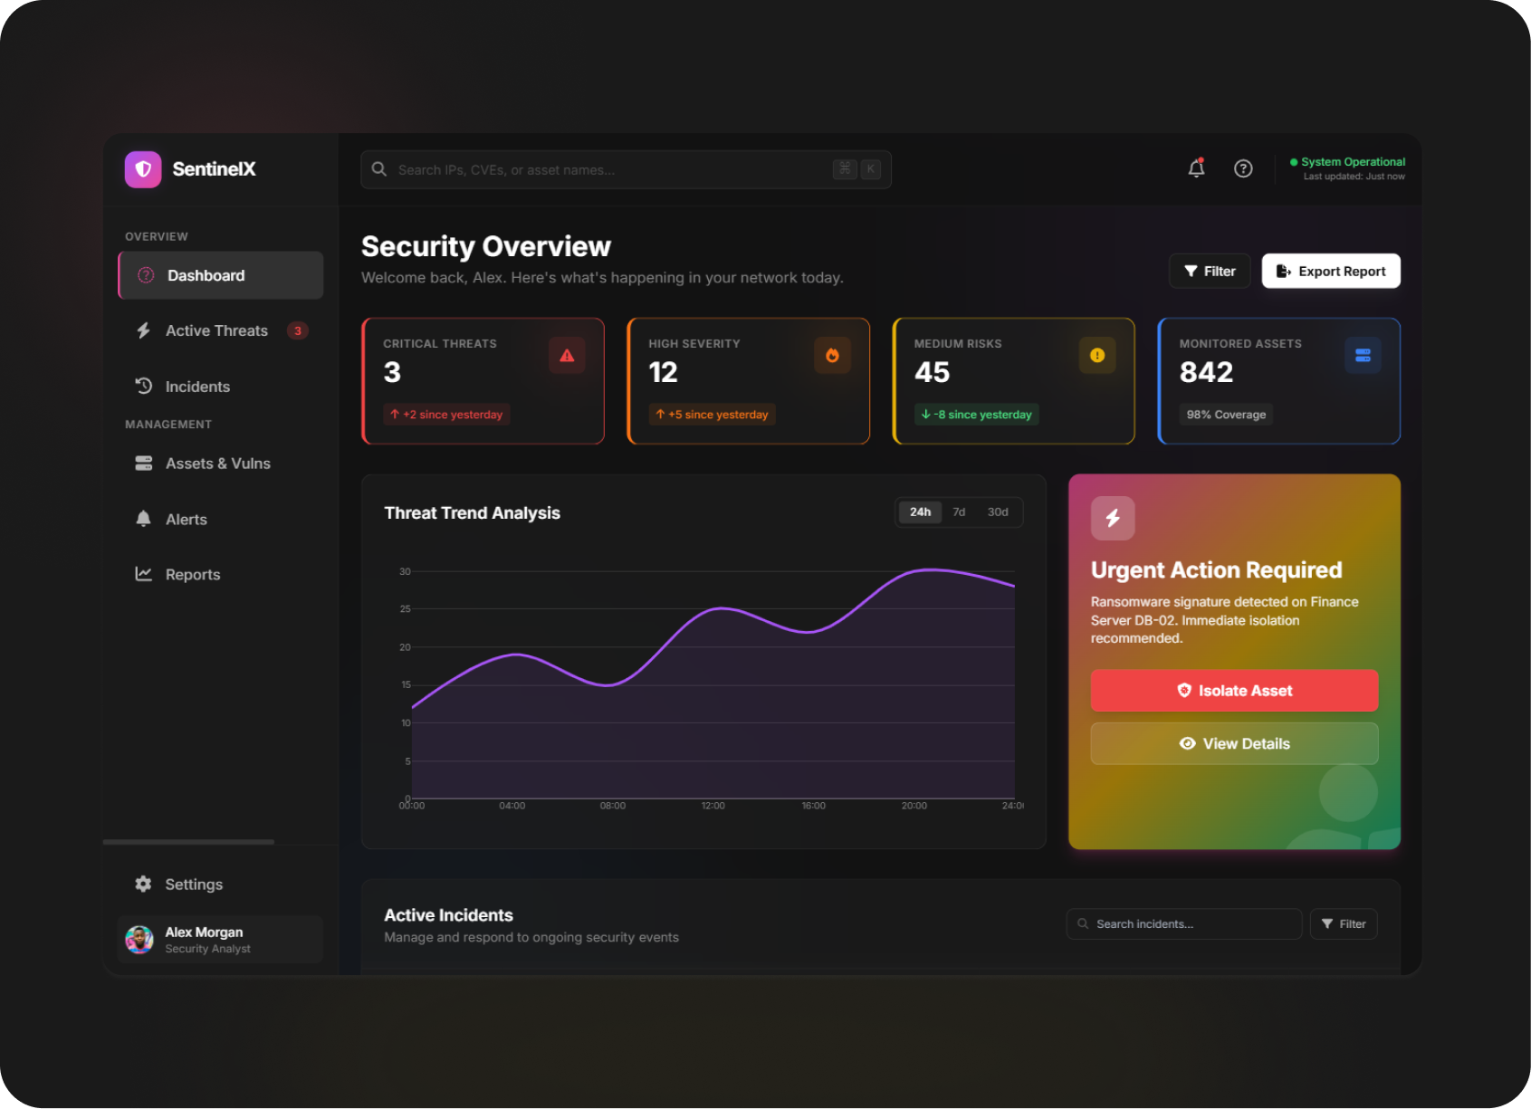Go to Active Threats in sidebar

(x=217, y=331)
